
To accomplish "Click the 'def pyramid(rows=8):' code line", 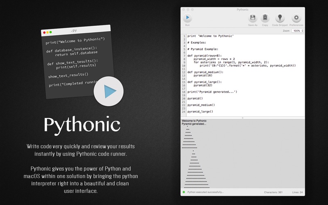I will (x=204, y=56).
